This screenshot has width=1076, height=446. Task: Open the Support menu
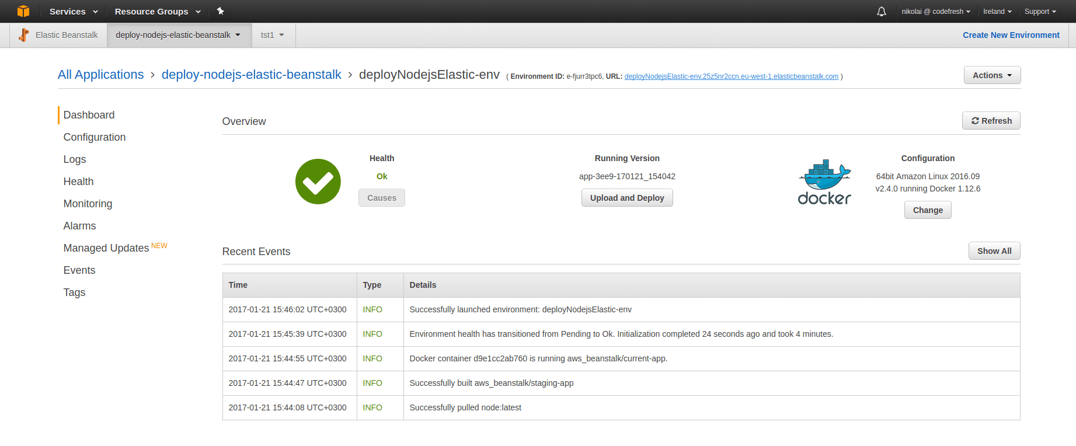click(x=1040, y=12)
